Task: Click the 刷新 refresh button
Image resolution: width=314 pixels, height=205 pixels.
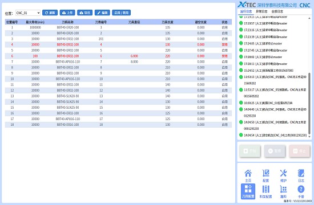Action: pyautogui.click(x=50, y=13)
